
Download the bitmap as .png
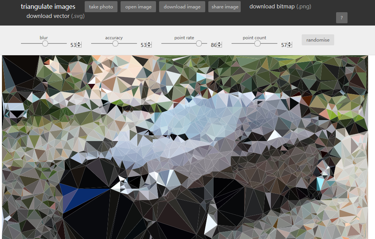pos(280,6)
